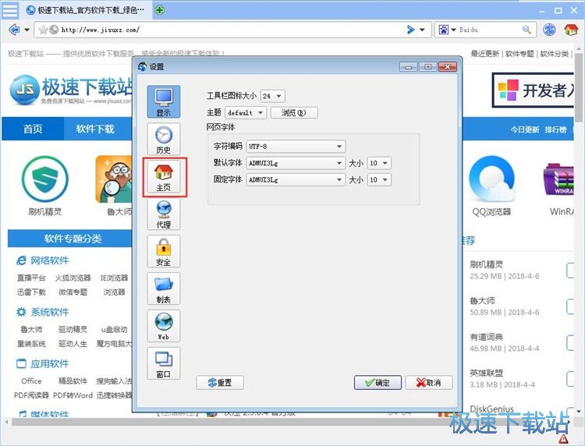Click the 软件分类 link at top
Viewport: 585px width, 446px height.
click(555, 54)
